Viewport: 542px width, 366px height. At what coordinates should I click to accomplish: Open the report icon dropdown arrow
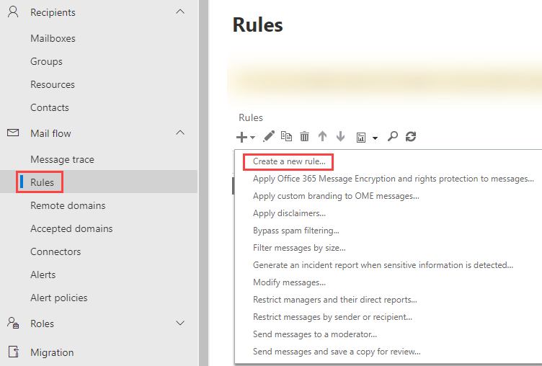[375, 138]
